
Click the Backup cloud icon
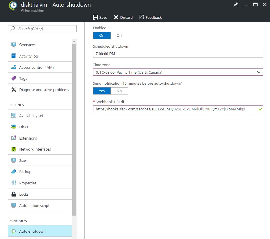click(x=14, y=172)
